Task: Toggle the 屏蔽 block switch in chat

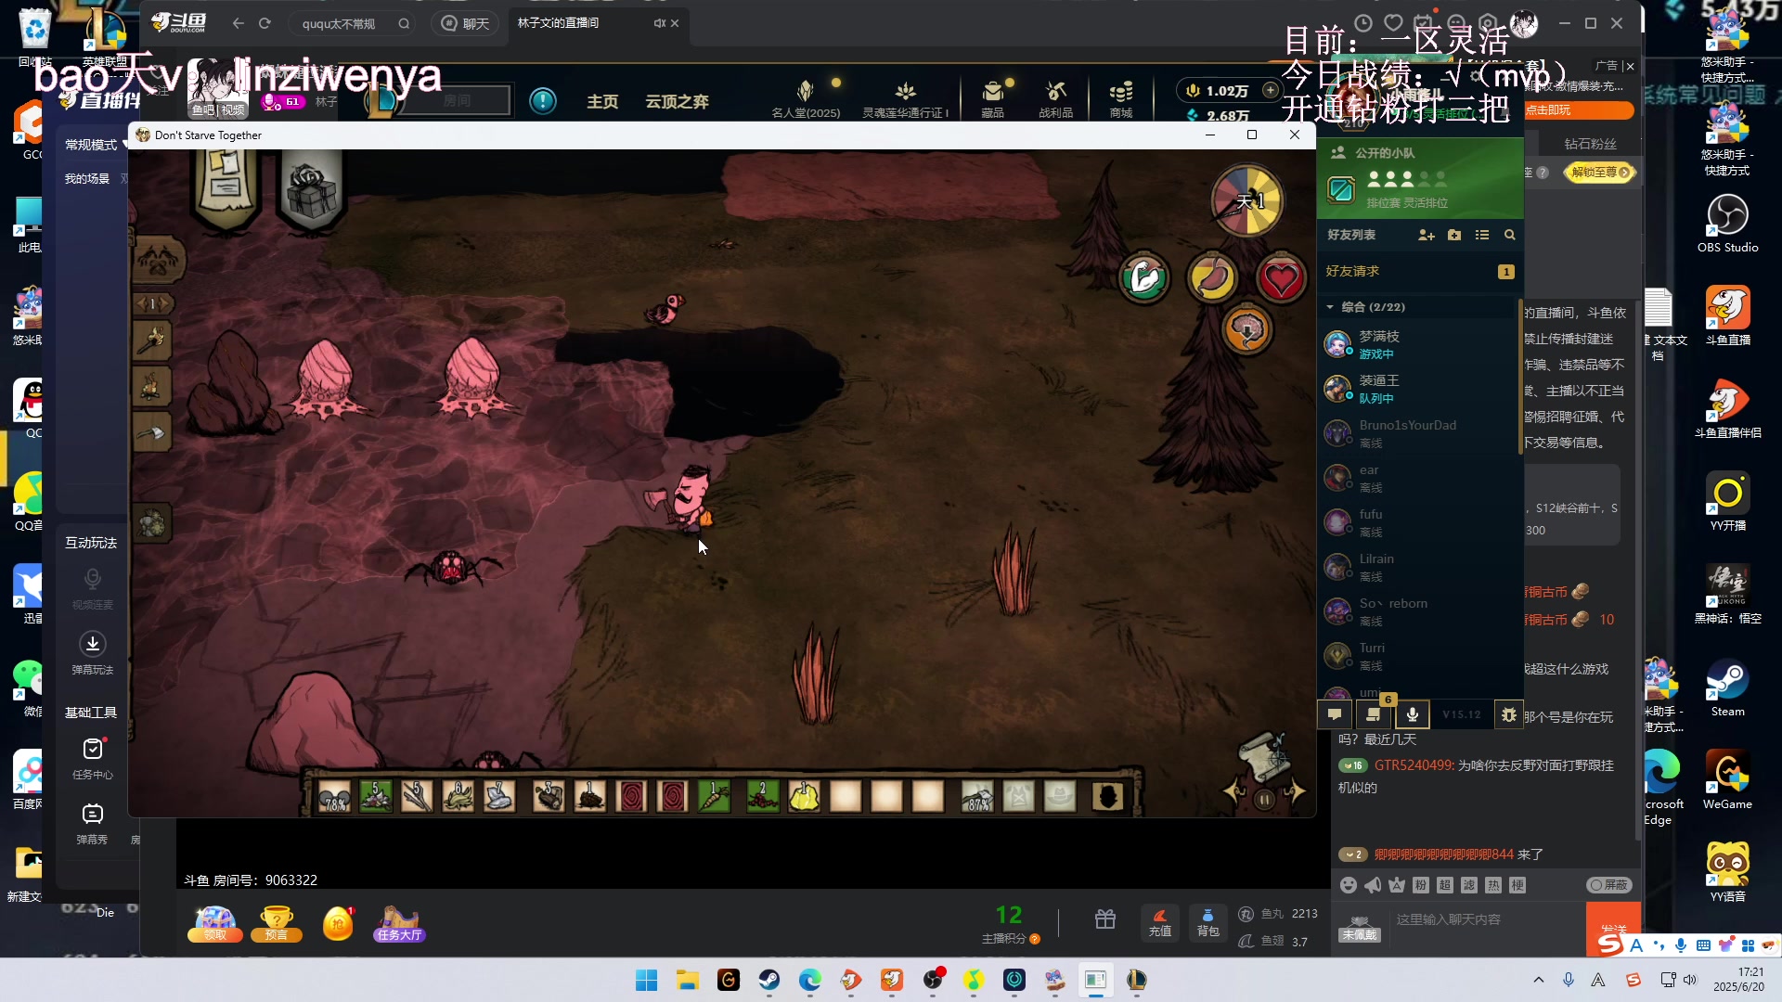Action: click(1609, 885)
